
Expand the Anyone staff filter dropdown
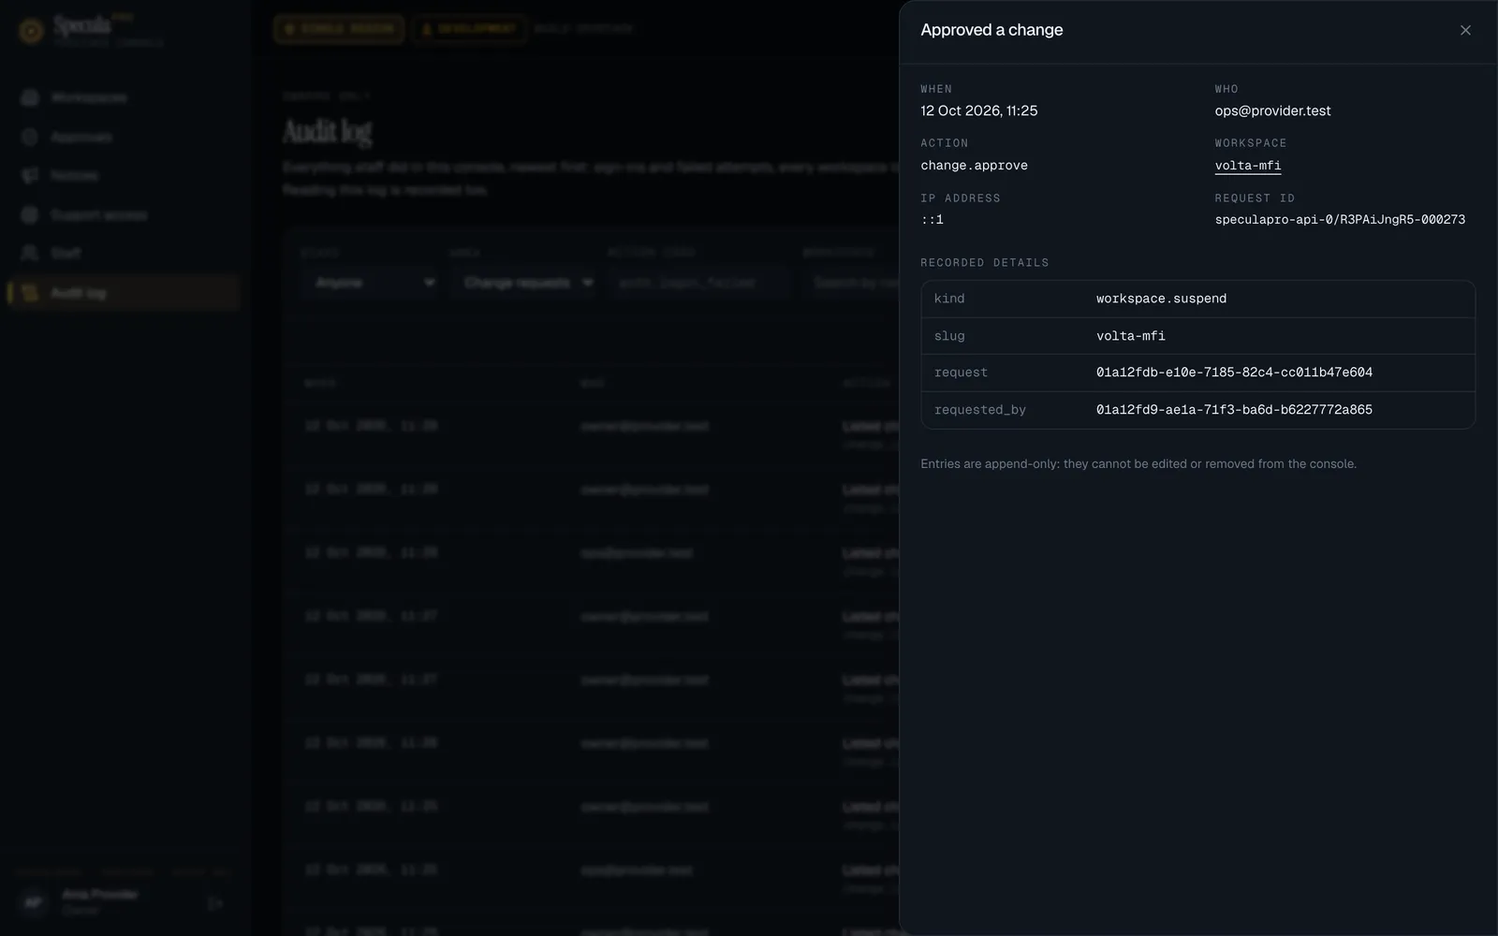point(372,283)
